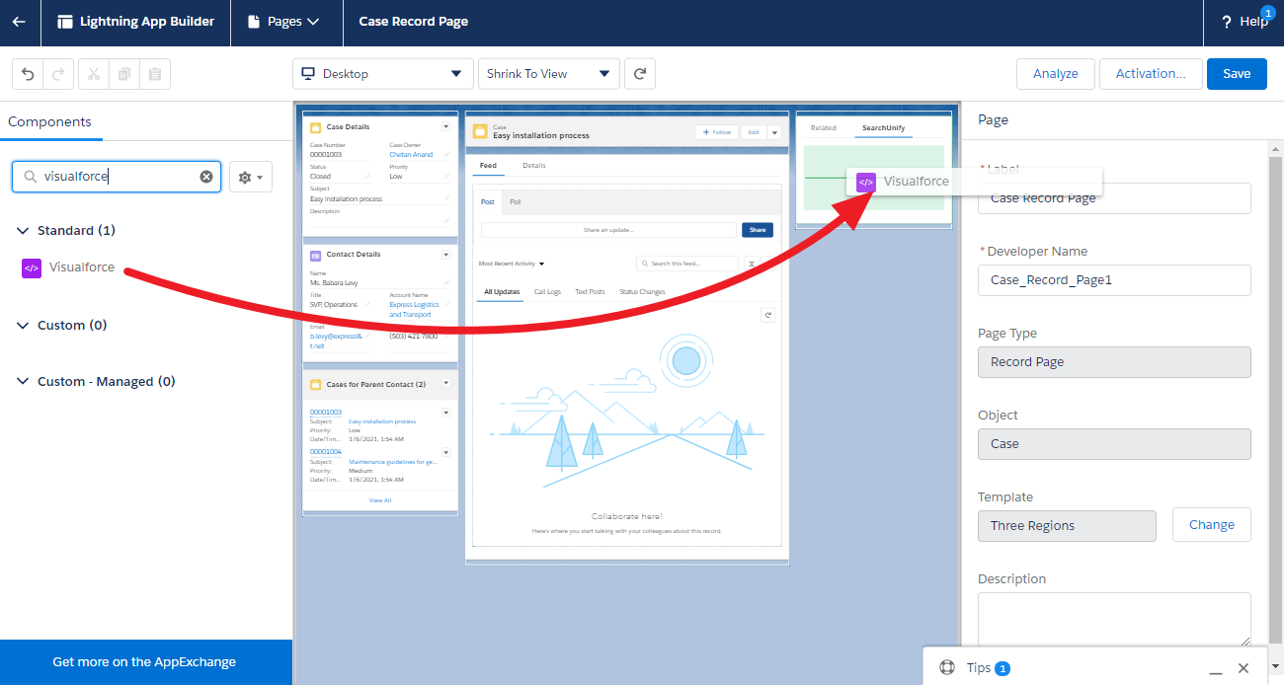The image size is (1284, 685).
Task: Click the Developer Name input field
Action: [1114, 280]
